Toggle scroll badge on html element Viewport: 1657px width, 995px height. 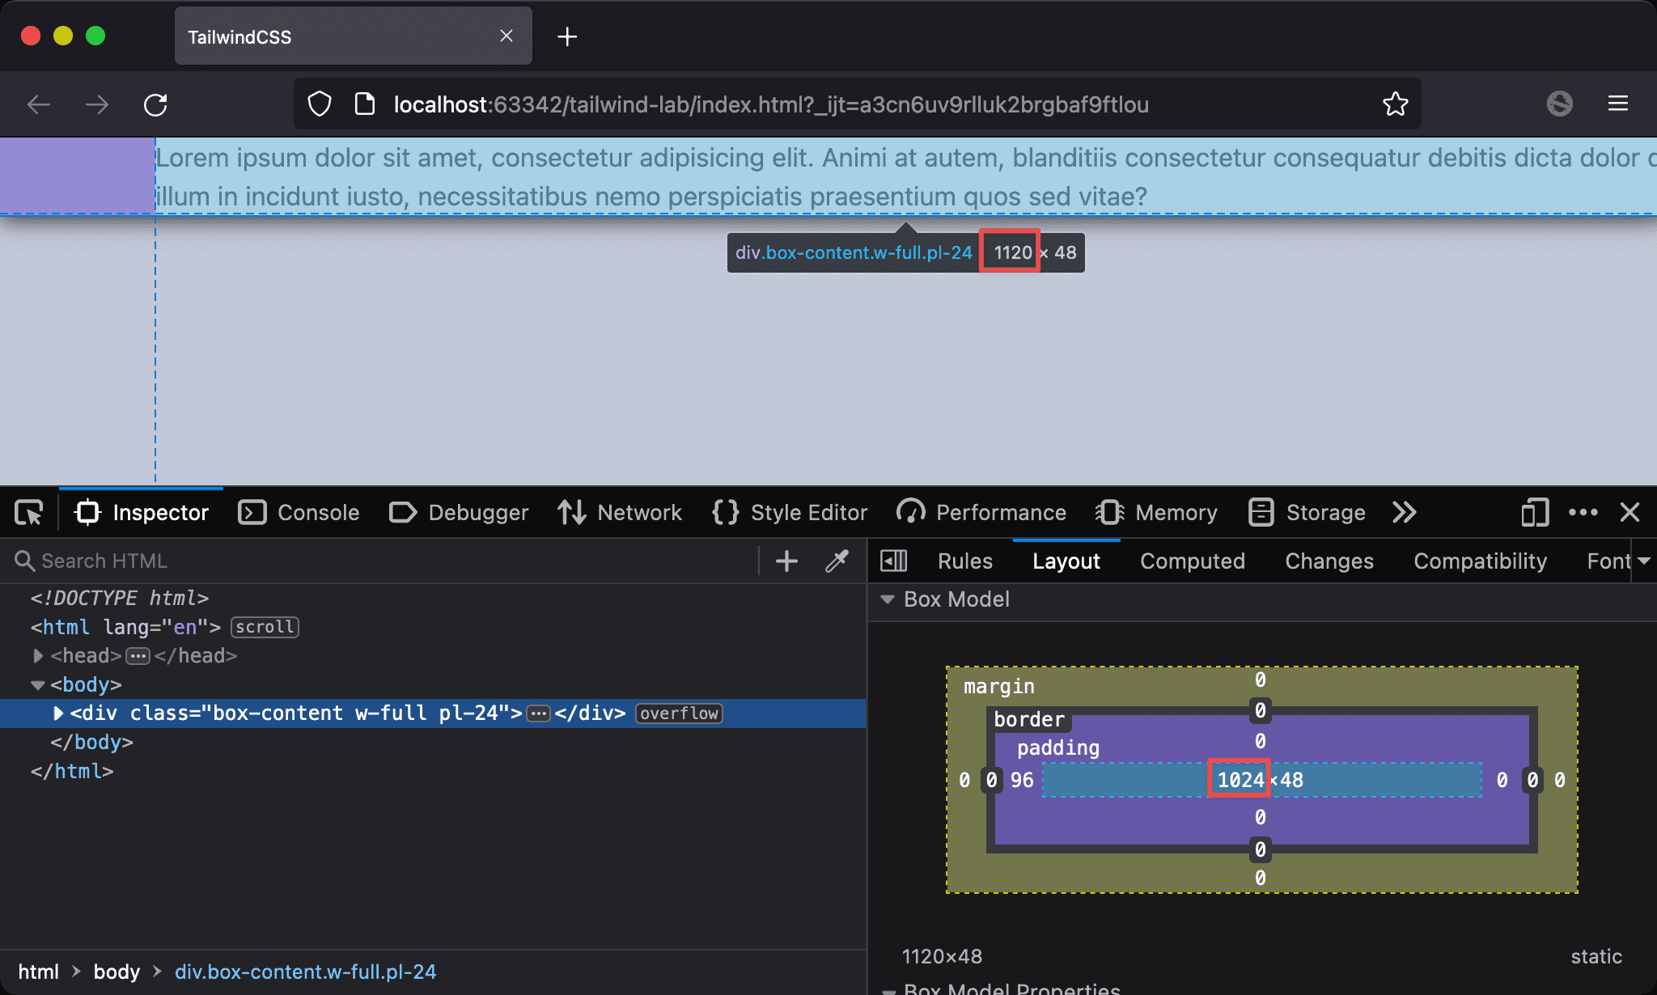[264, 626]
